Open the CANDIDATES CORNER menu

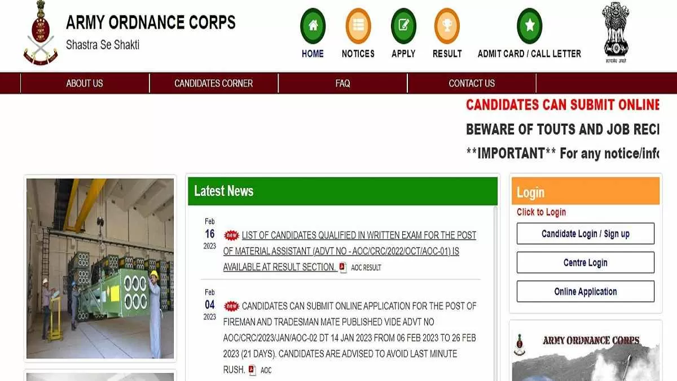tap(214, 83)
